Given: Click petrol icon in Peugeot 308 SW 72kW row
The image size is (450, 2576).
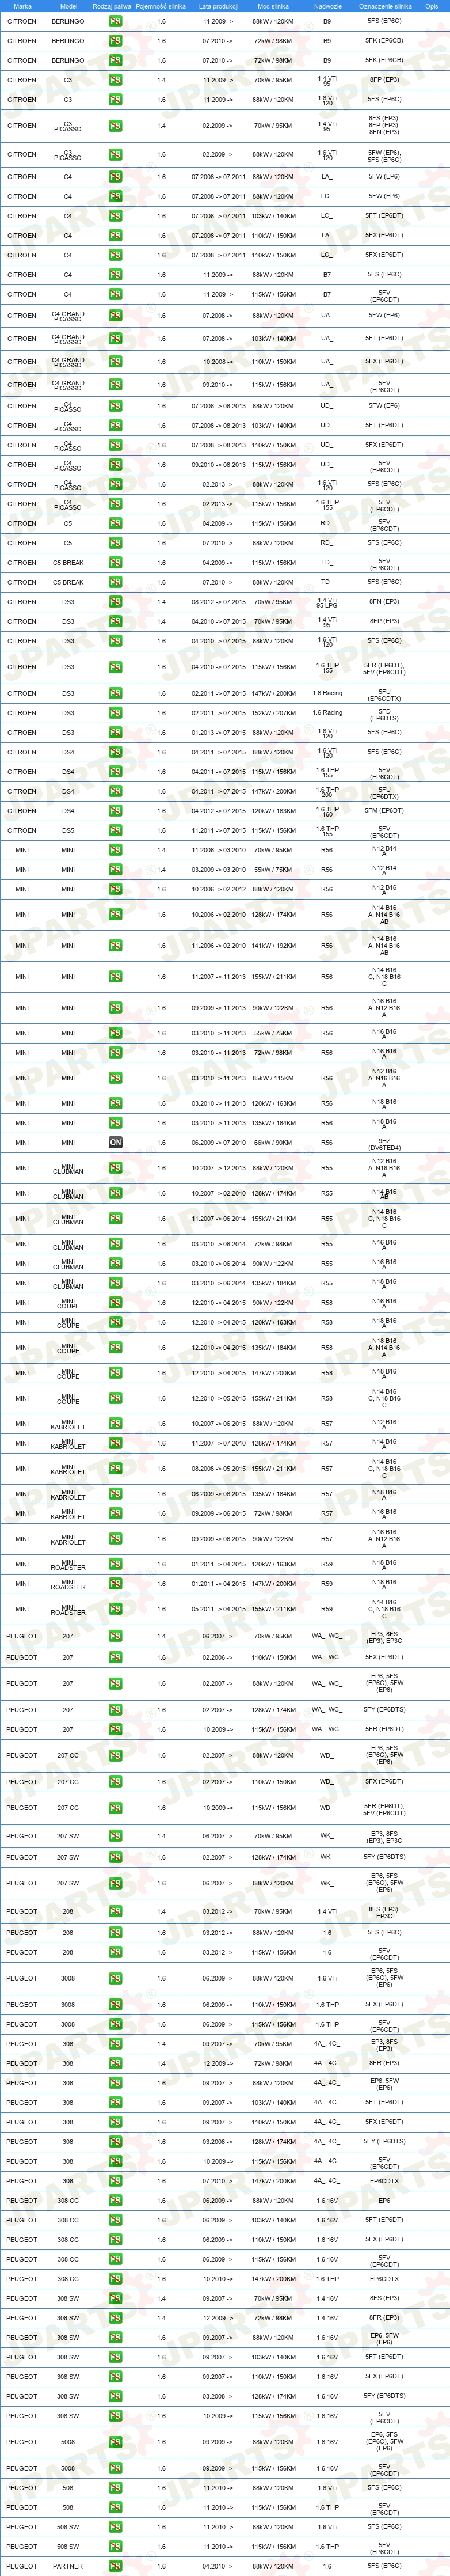Looking at the screenshot, I should click(x=116, y=2318).
